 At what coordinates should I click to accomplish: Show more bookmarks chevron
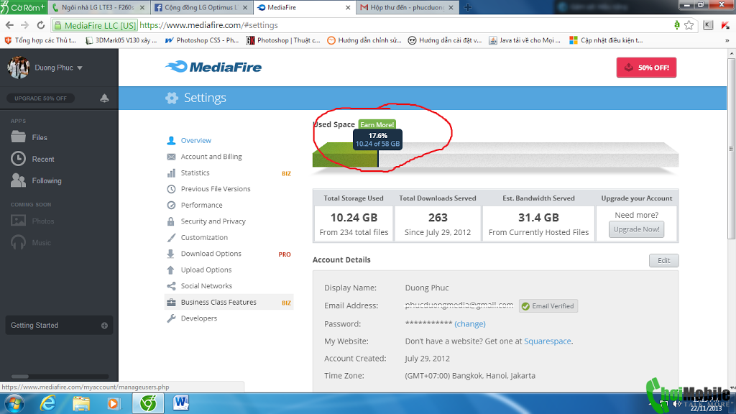[x=727, y=40]
